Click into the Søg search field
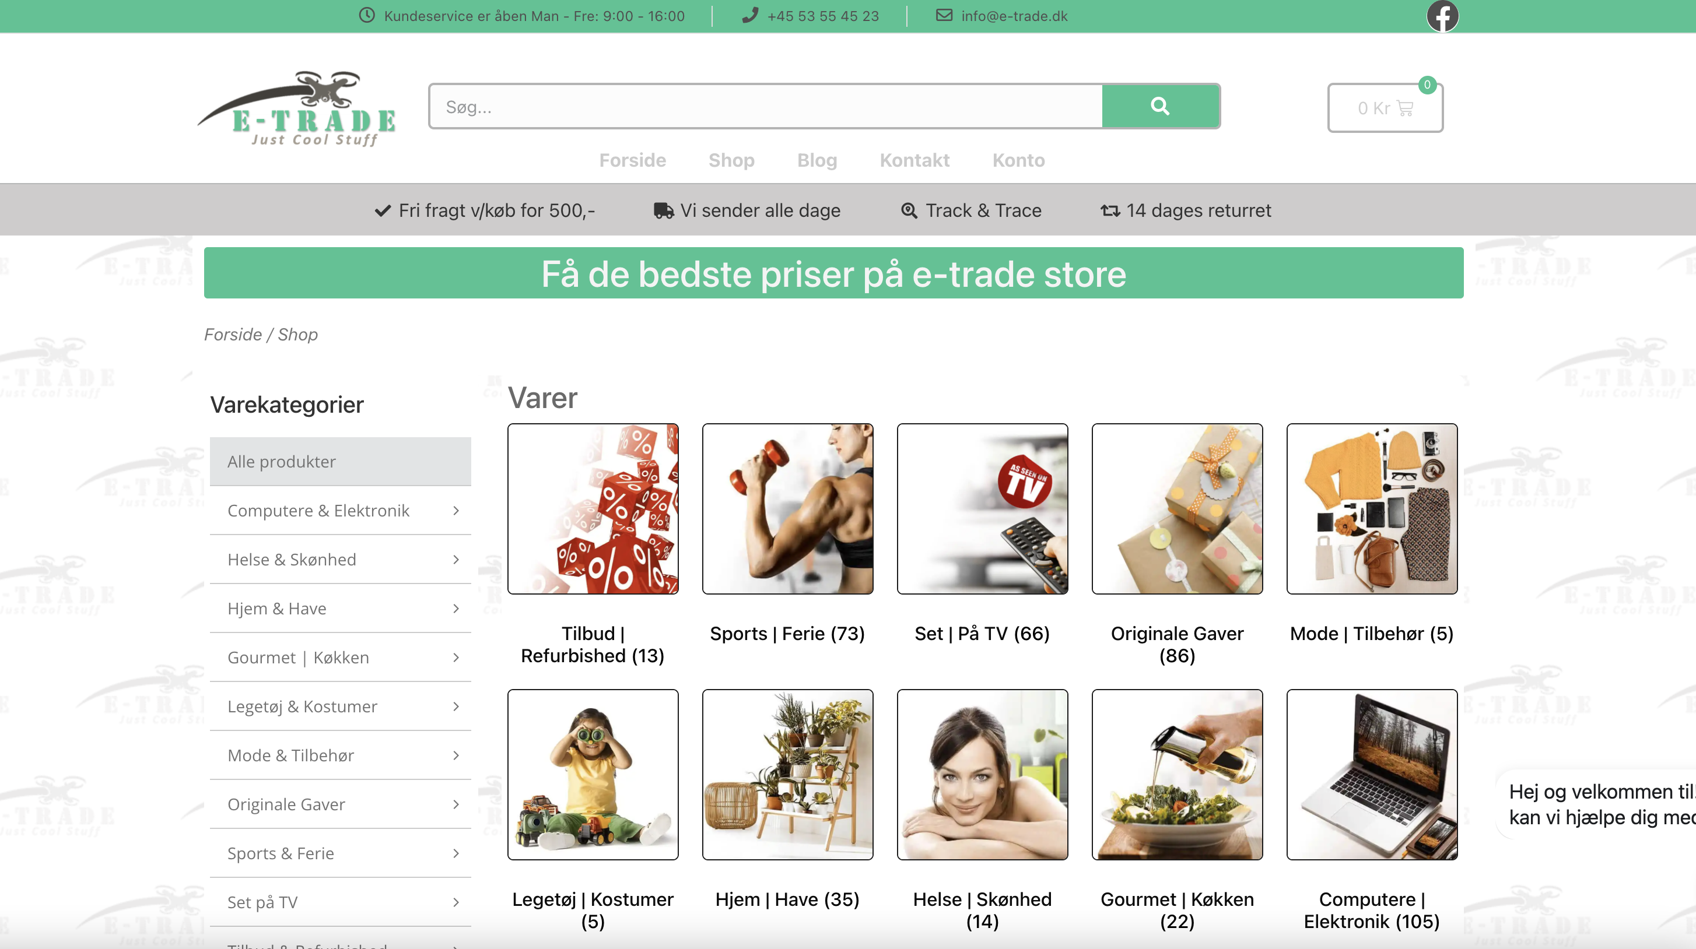1696x949 pixels. click(766, 106)
